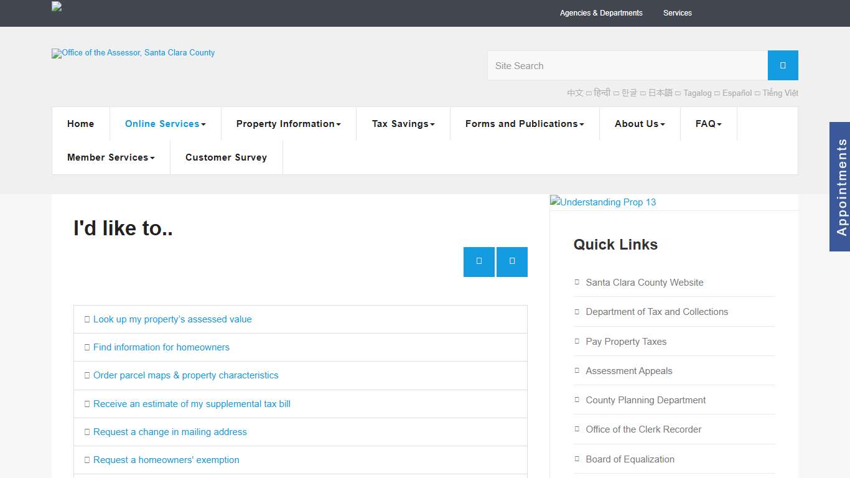Open the Customer Survey menu item

pyautogui.click(x=226, y=157)
